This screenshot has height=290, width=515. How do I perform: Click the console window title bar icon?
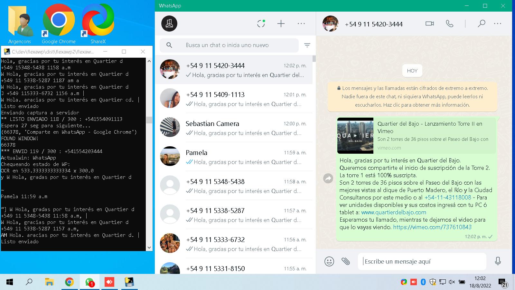pos(6,52)
